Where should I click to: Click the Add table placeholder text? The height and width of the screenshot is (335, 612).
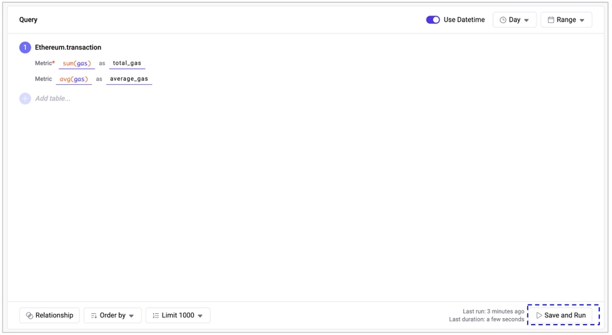point(53,99)
